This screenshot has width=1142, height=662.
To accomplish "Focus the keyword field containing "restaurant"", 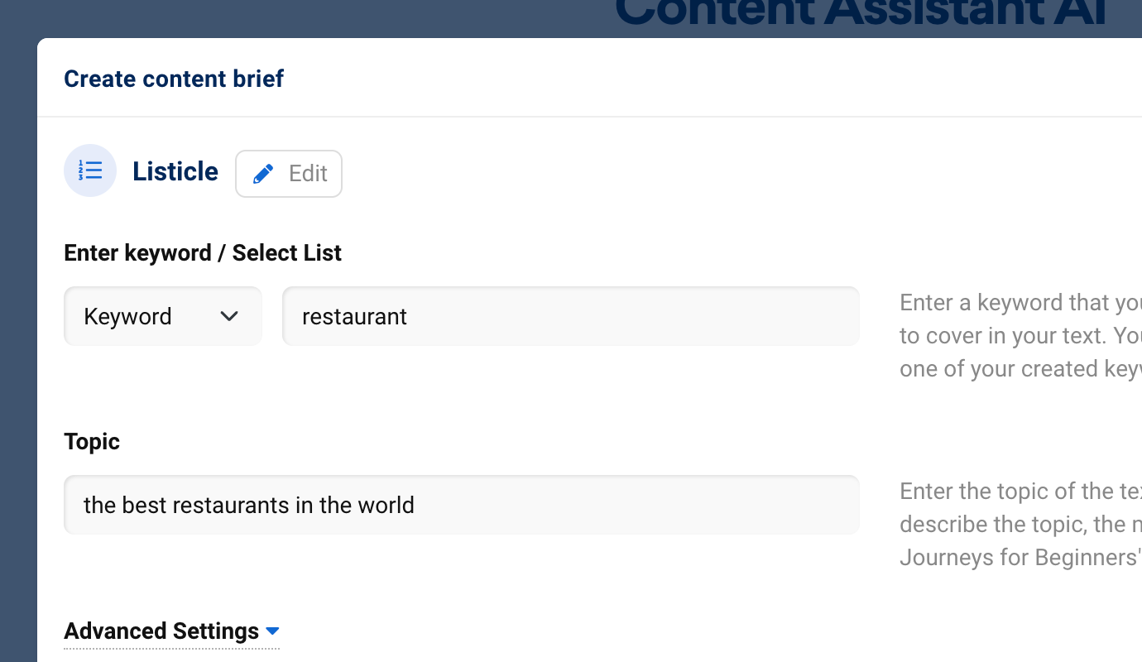I will point(571,316).
